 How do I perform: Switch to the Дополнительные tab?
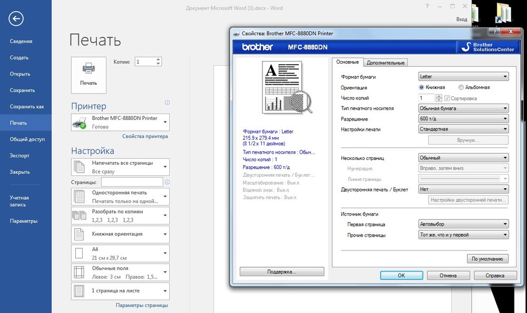386,63
